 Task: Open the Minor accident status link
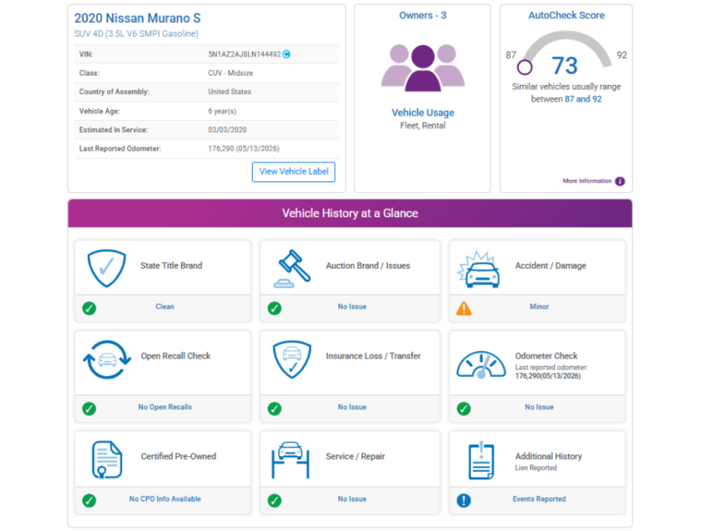539,307
